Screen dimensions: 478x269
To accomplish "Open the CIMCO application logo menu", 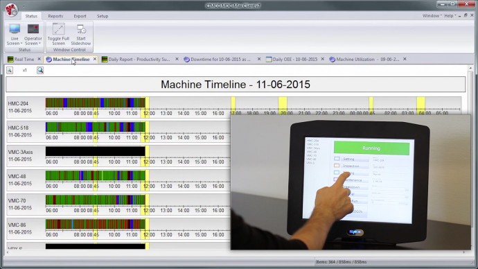I will (x=11, y=10).
